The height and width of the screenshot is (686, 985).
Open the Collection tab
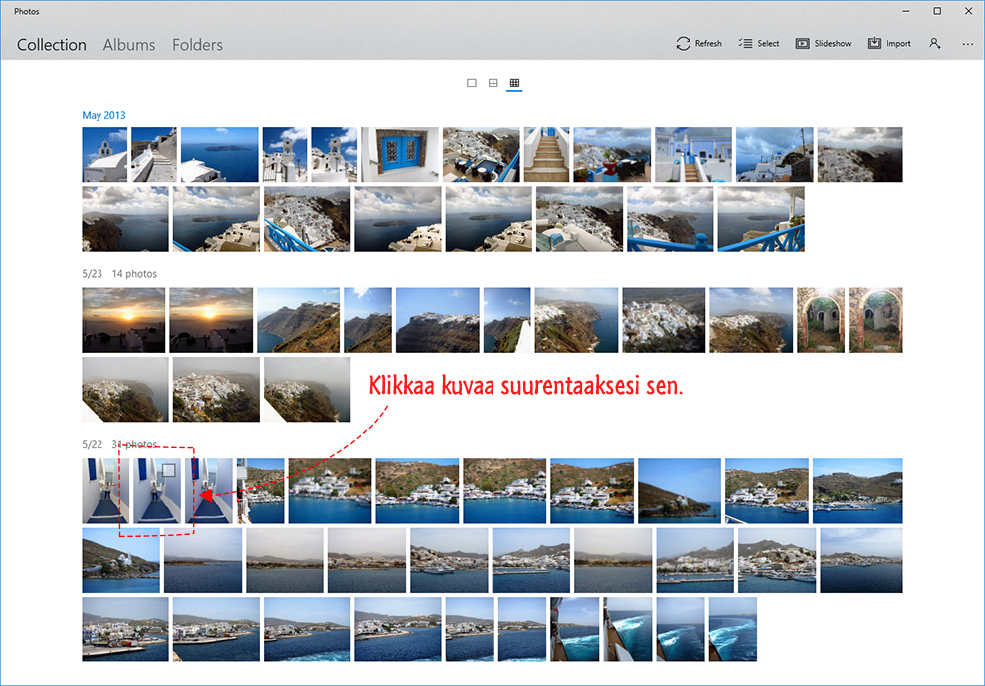(x=52, y=45)
